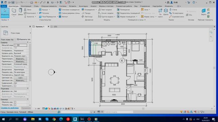218x122 pixels.
Task: Click the Масштаб вида 1:100 field
Action: point(20,45)
